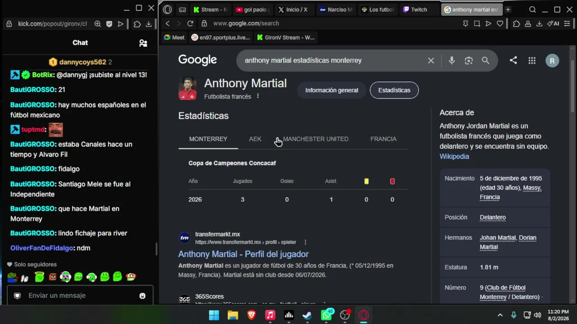577x324 pixels.
Task: Open the taskbar clock showing 11:20 PM
Action: [558, 315]
